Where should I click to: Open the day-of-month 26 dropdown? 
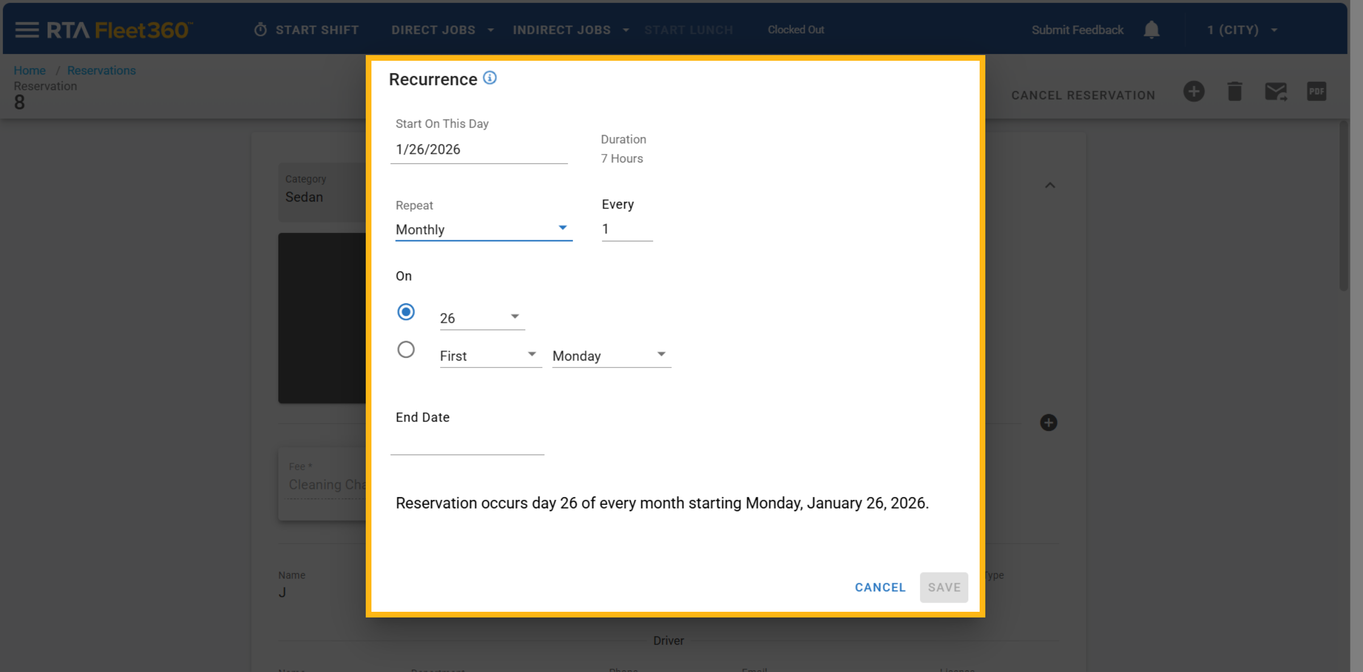pyautogui.click(x=482, y=318)
